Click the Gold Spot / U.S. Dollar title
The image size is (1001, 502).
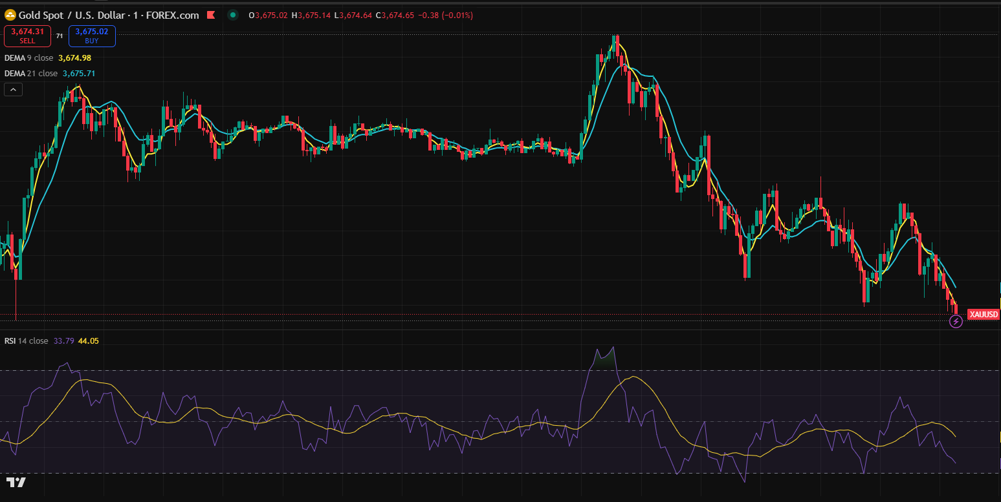(71, 15)
